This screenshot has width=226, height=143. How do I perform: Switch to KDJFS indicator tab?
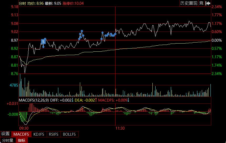click(39, 134)
